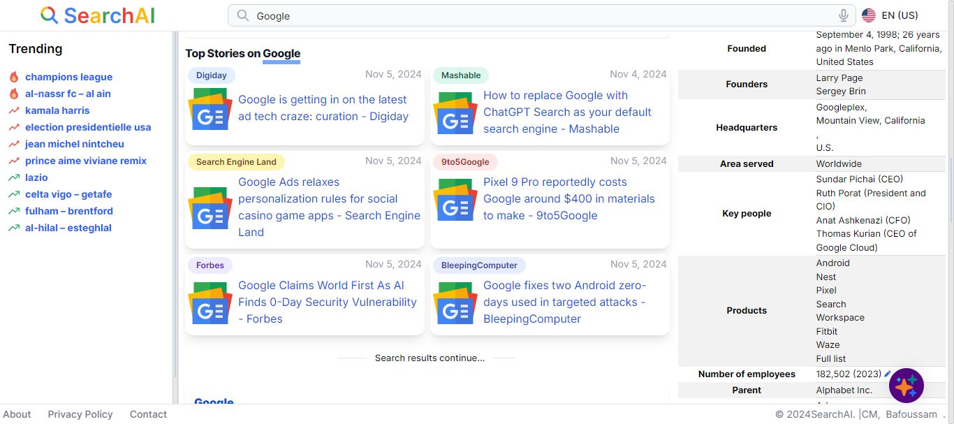This screenshot has width=954, height=424.
Task: Open trending topic 'kamala harris'
Action: tap(57, 110)
